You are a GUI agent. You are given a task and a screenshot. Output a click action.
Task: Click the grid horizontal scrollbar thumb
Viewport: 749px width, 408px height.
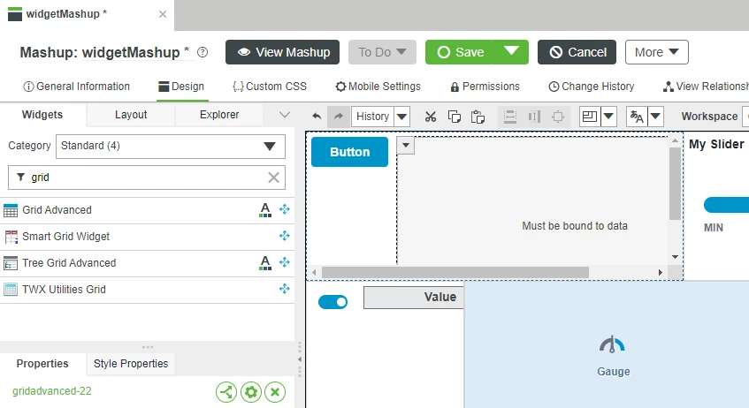(x=455, y=273)
